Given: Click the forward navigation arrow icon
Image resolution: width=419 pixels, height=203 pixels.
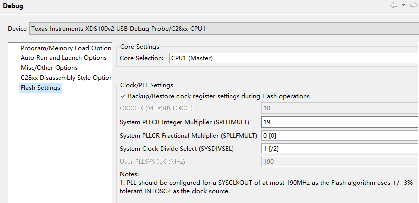Looking at the screenshot, I should click(413, 6).
